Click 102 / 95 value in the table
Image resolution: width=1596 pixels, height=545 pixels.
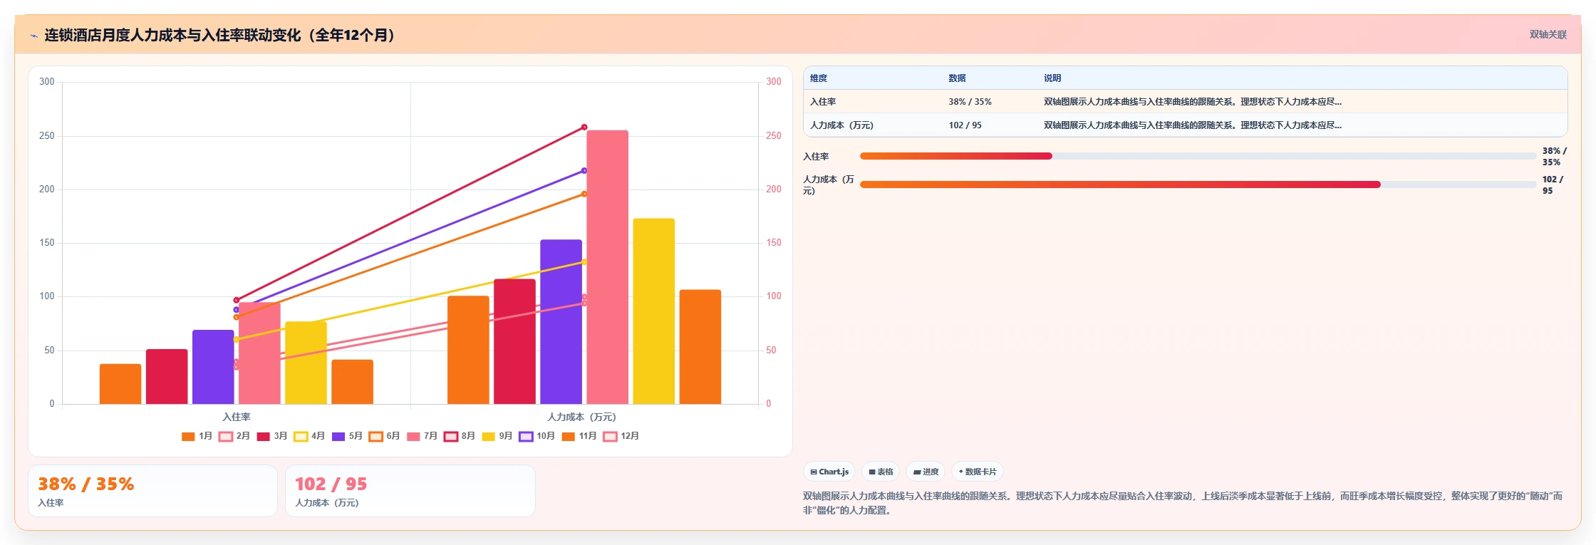tap(965, 125)
